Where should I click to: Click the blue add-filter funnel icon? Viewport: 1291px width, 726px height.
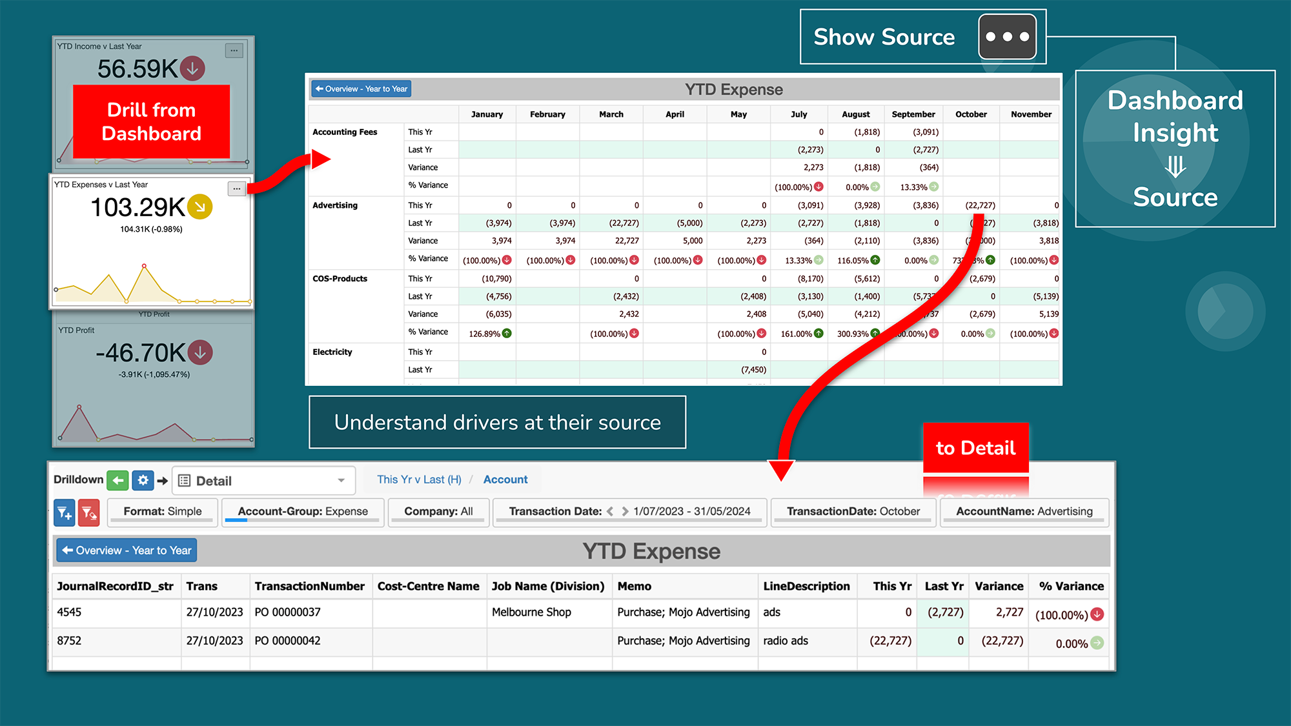[64, 512]
